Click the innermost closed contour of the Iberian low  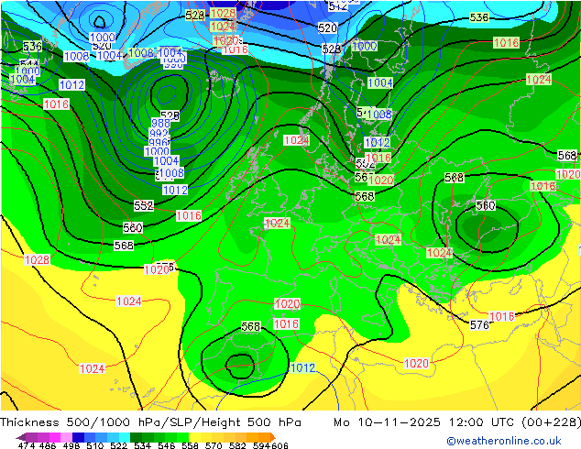(x=240, y=366)
